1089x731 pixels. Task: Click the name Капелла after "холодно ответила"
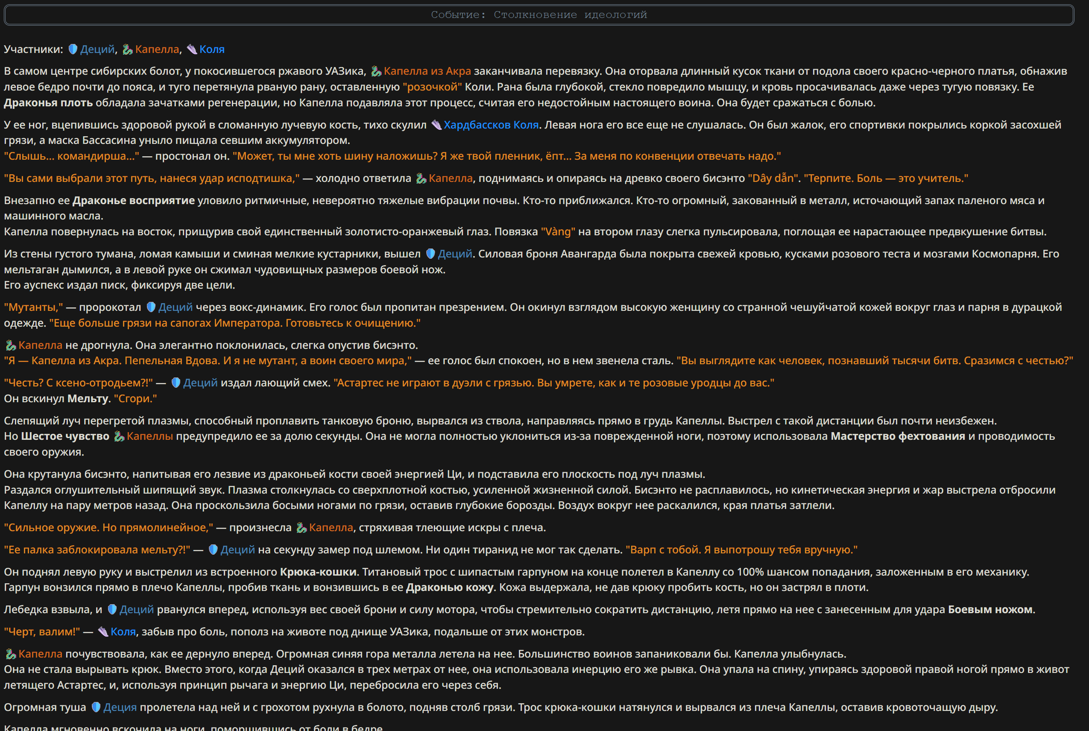click(450, 178)
